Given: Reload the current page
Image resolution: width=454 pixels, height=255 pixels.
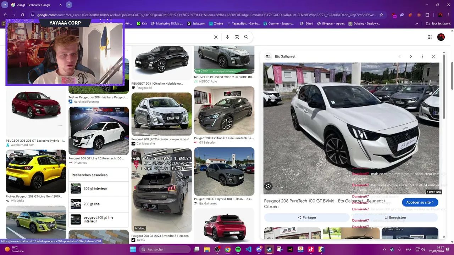Looking at the screenshot, I should point(22,15).
